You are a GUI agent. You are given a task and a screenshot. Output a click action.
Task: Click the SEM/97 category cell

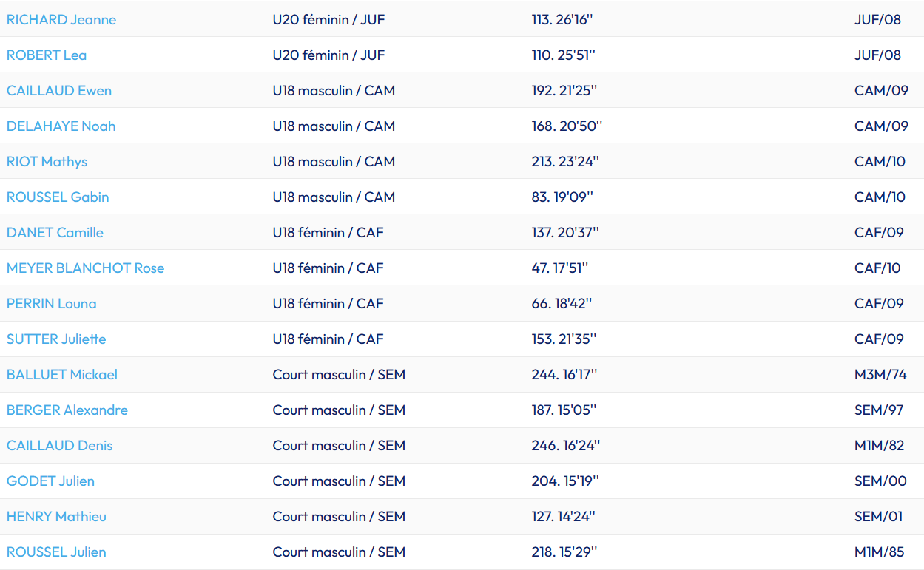point(879,410)
